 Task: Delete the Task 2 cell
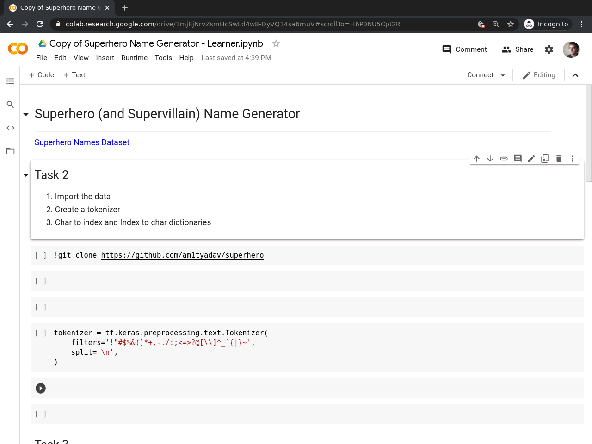[x=559, y=159]
